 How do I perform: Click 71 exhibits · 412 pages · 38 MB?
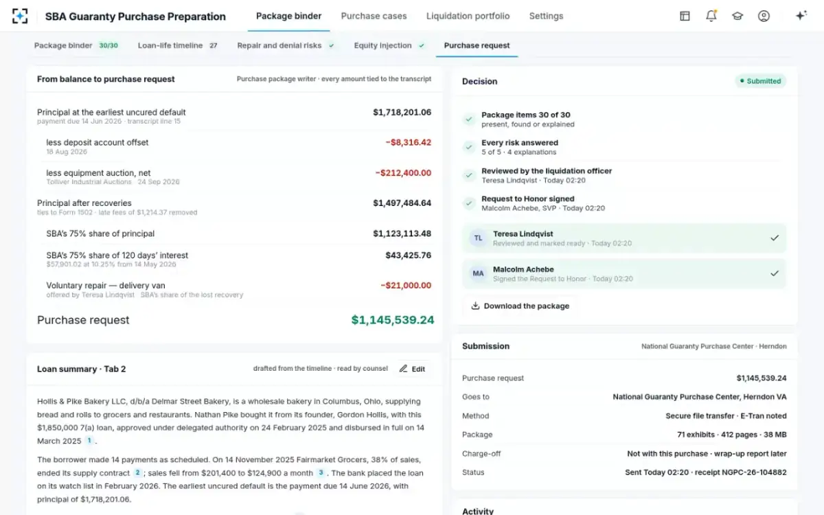[x=732, y=435]
